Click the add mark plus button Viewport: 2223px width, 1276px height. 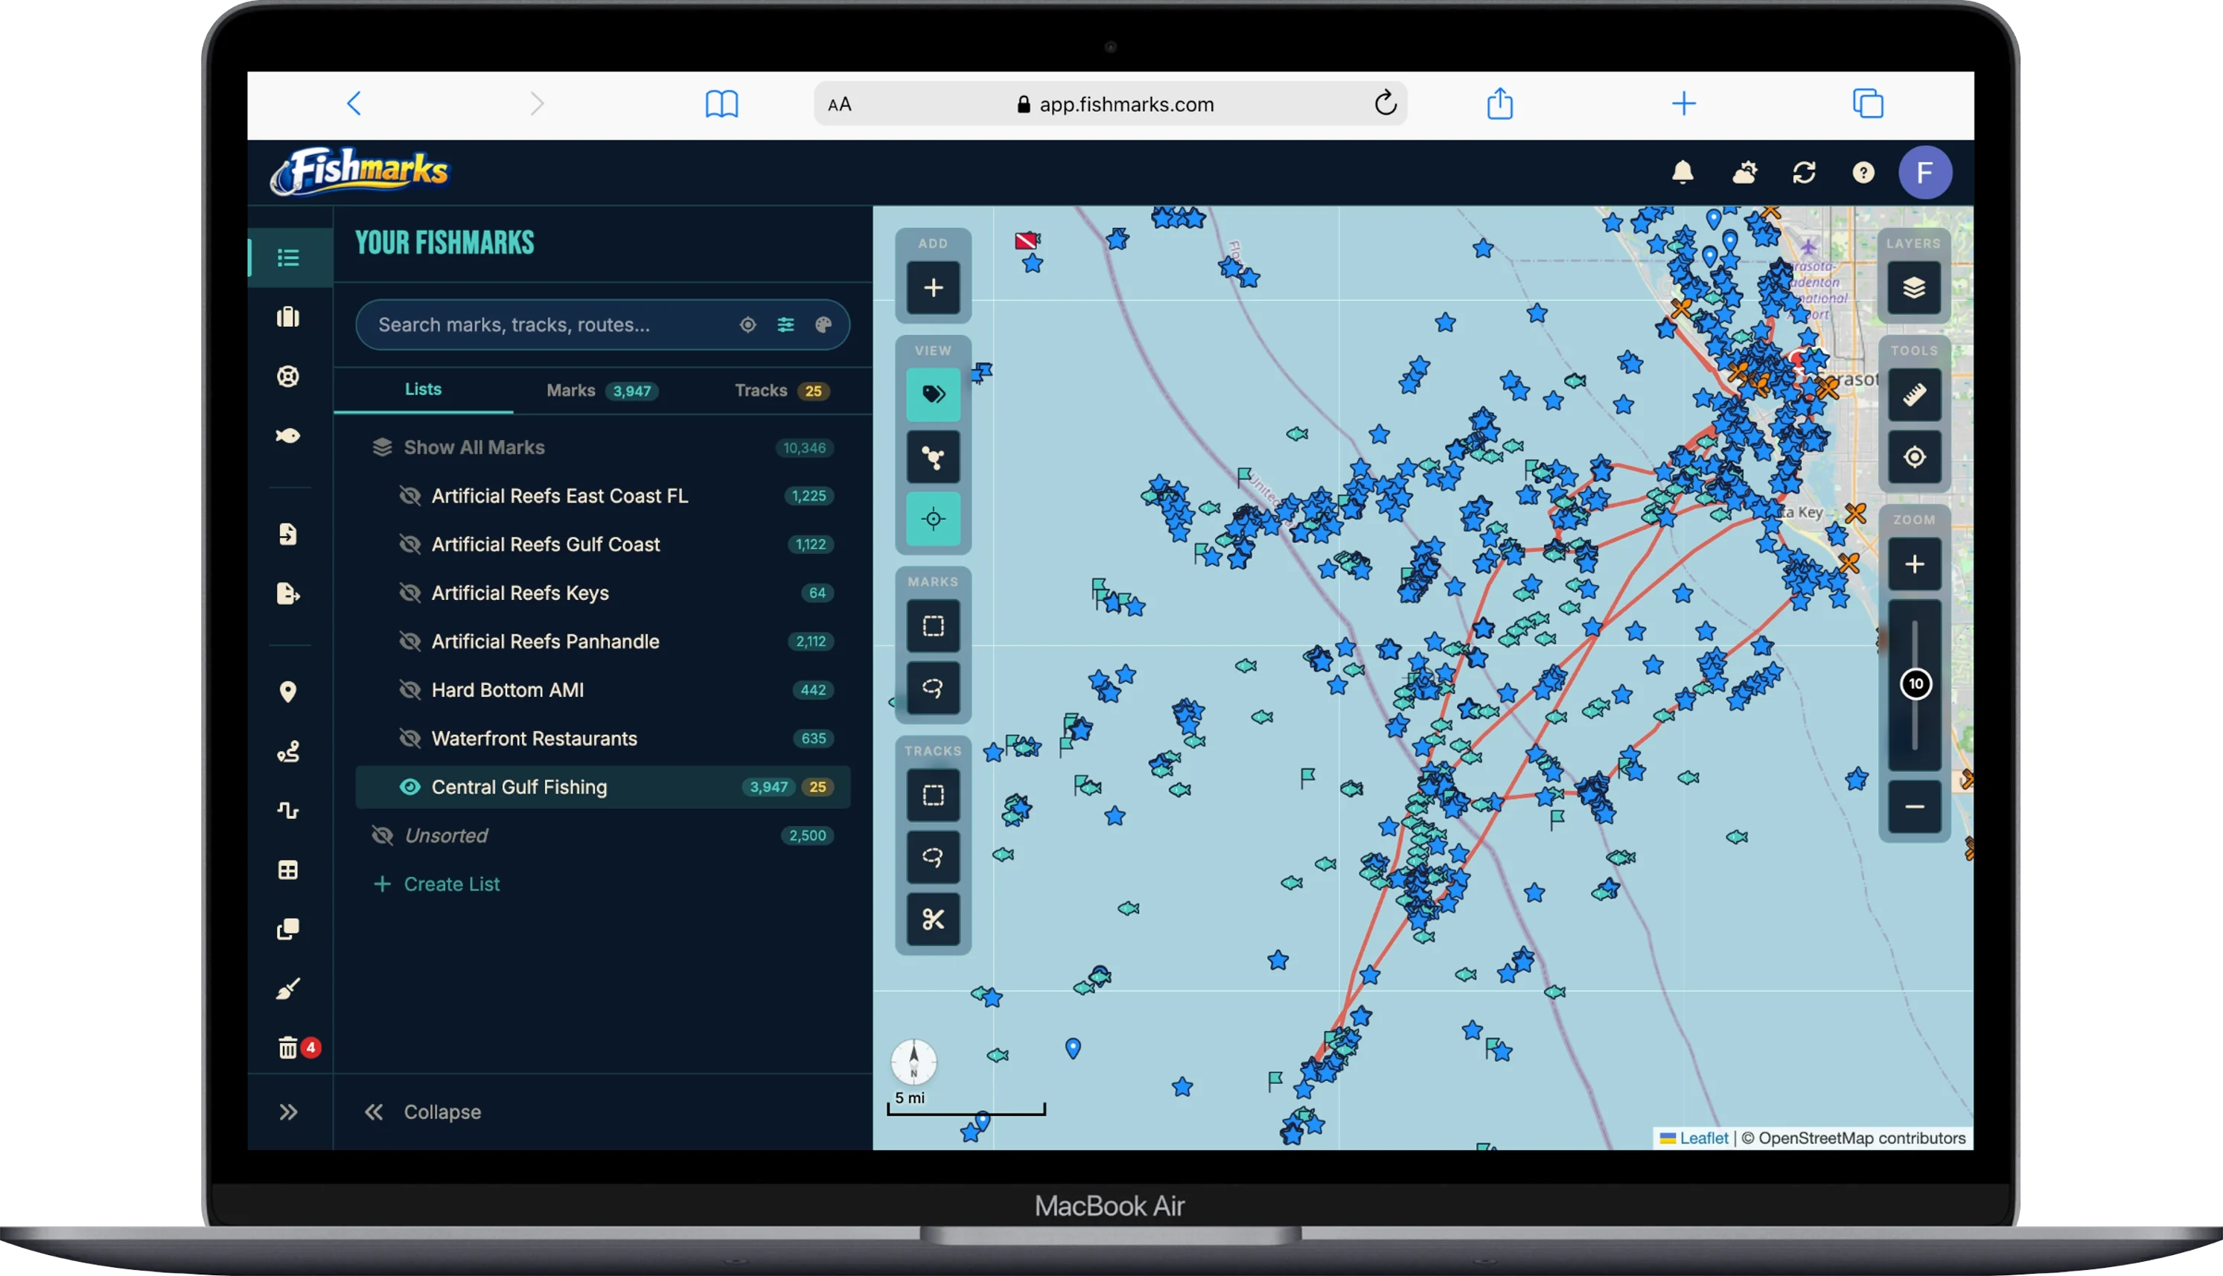click(933, 288)
